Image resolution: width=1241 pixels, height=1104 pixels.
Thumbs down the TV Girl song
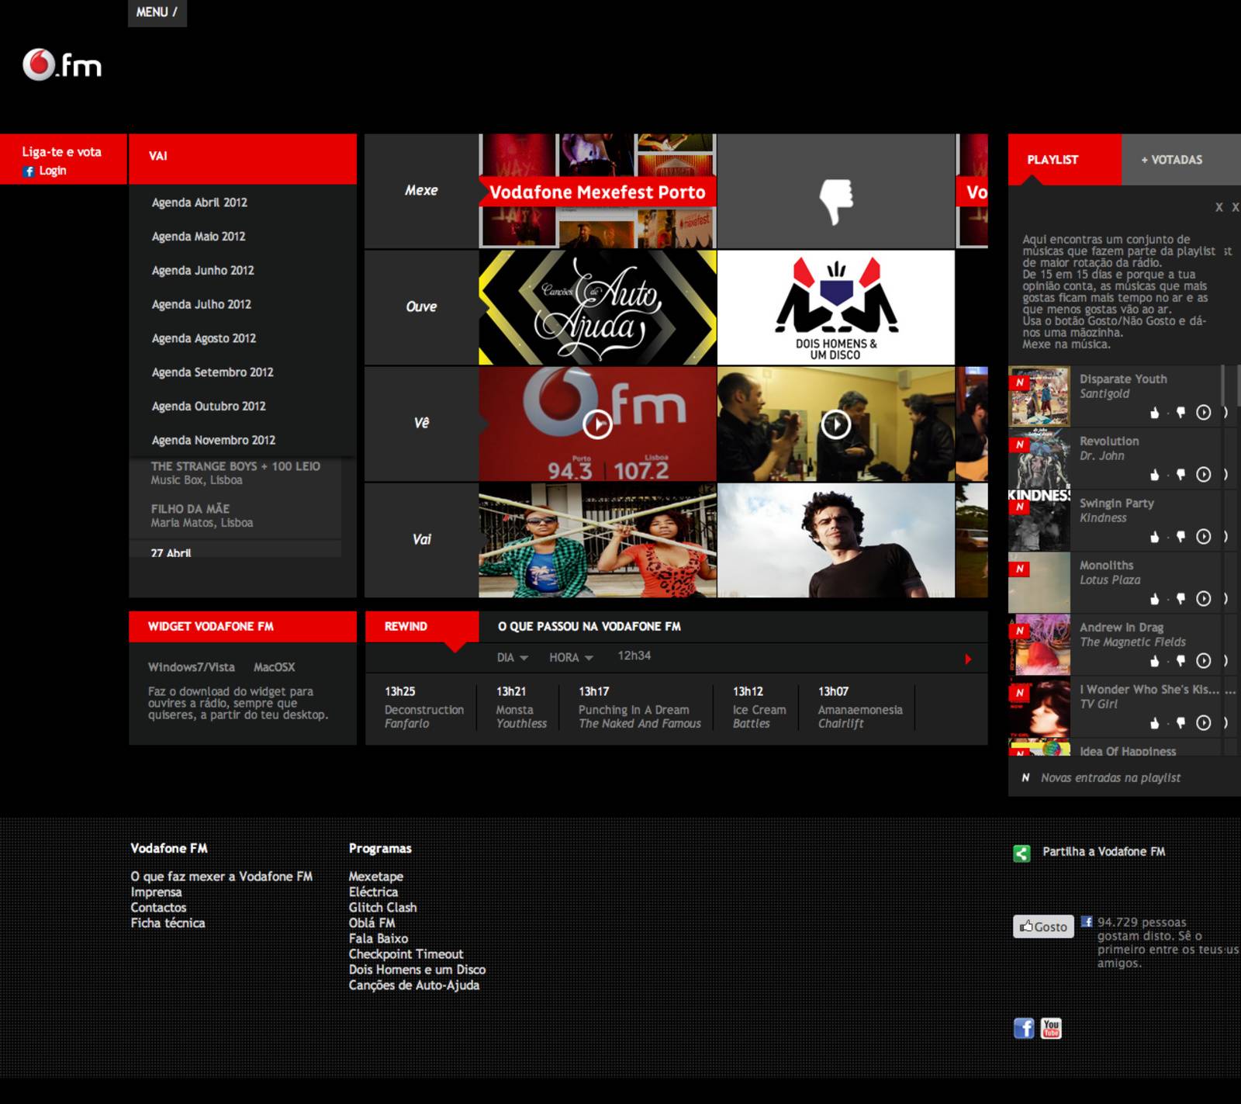coord(1181,723)
